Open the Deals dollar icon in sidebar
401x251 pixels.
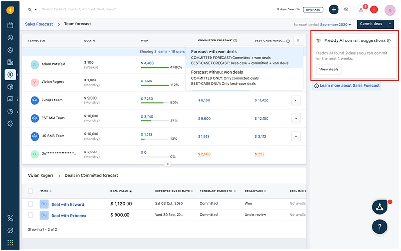pos(10,74)
